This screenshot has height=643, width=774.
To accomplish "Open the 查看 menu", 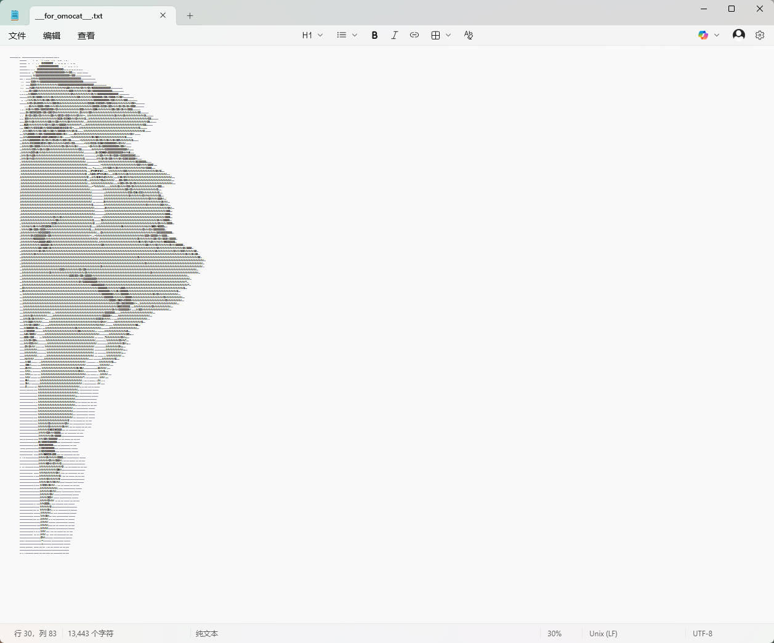I will coord(86,36).
